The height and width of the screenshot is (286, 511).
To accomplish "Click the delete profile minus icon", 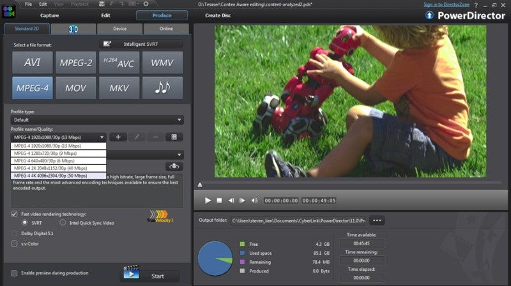I will click(155, 137).
